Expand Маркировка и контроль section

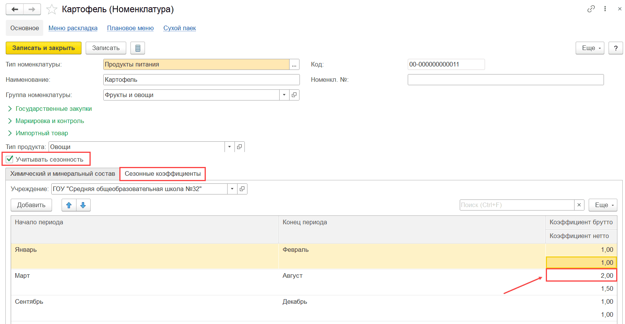click(50, 121)
